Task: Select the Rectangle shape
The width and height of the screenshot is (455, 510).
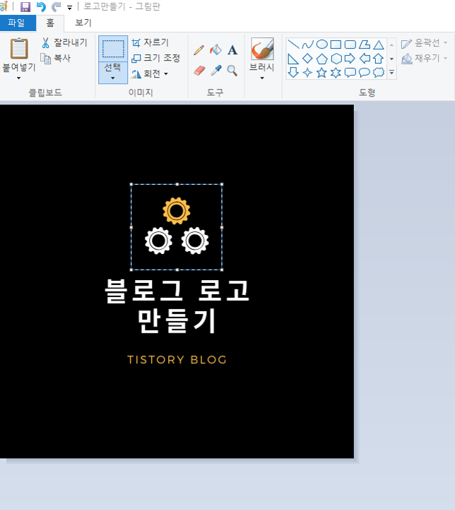Action: tap(336, 44)
